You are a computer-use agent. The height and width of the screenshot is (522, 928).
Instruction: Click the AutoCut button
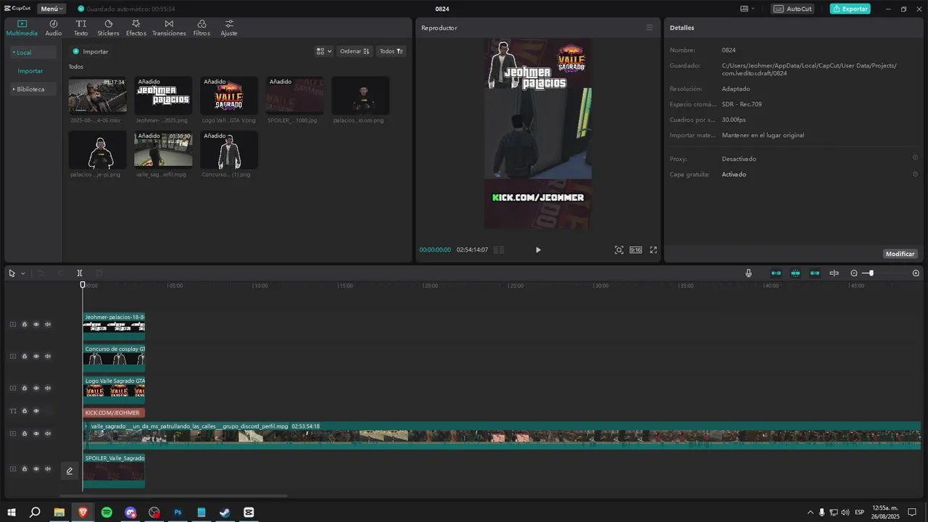click(792, 9)
